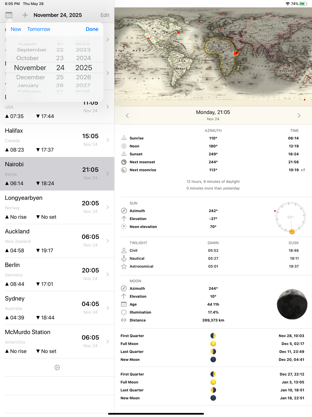Open Nairobi location details chevron
Image resolution: width=312 pixels, height=417 pixels.
click(x=108, y=174)
